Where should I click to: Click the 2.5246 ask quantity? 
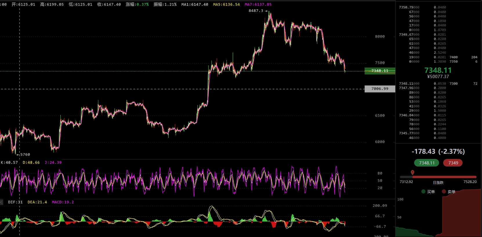tap(440, 53)
